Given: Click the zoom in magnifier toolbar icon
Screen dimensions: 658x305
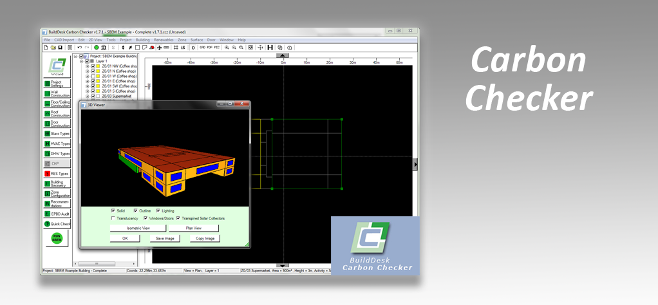Looking at the screenshot, I should 227,48.
